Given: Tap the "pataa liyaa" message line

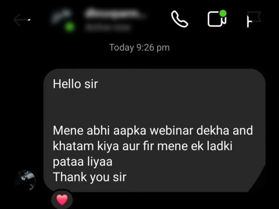Looking at the screenshot, I should tap(83, 162).
